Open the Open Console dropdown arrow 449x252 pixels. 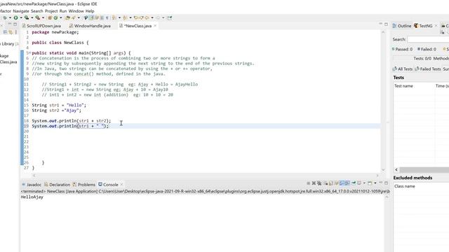click(375, 183)
